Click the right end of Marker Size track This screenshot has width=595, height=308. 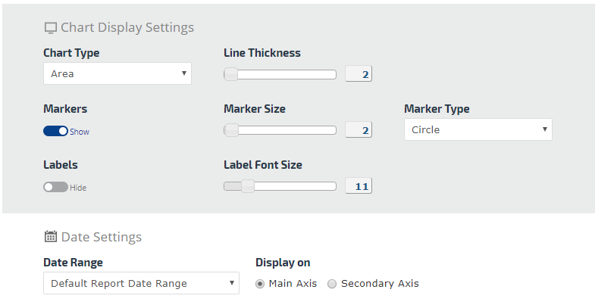pyautogui.click(x=333, y=130)
